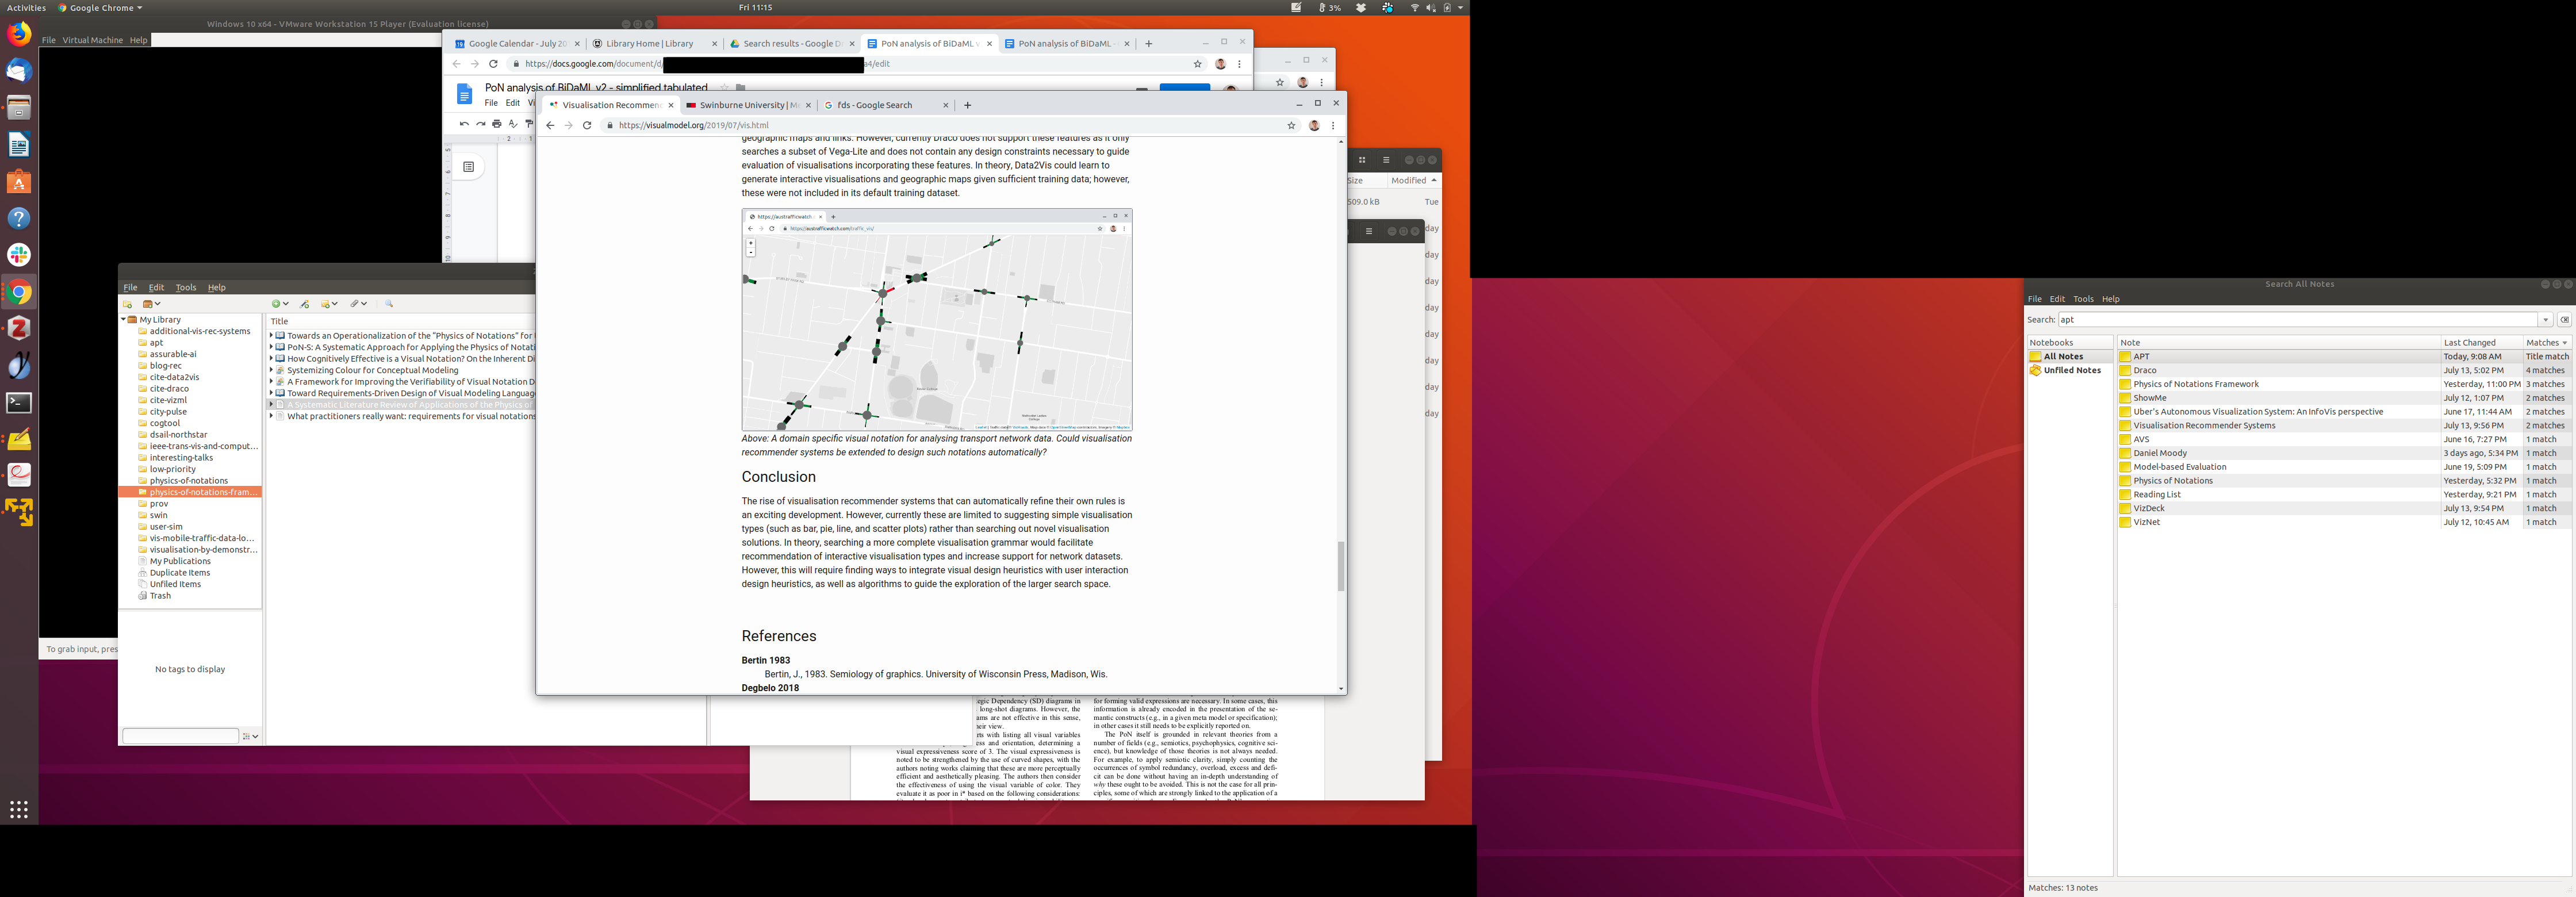Screen dimensions: 2576x897
Task: Expand the Systemizing Colour for Conceptual Modeling item
Action: [x=271, y=370]
